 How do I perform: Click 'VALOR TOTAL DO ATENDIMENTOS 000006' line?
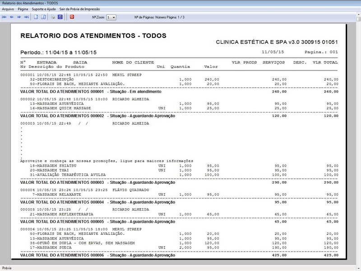[x=179, y=255]
